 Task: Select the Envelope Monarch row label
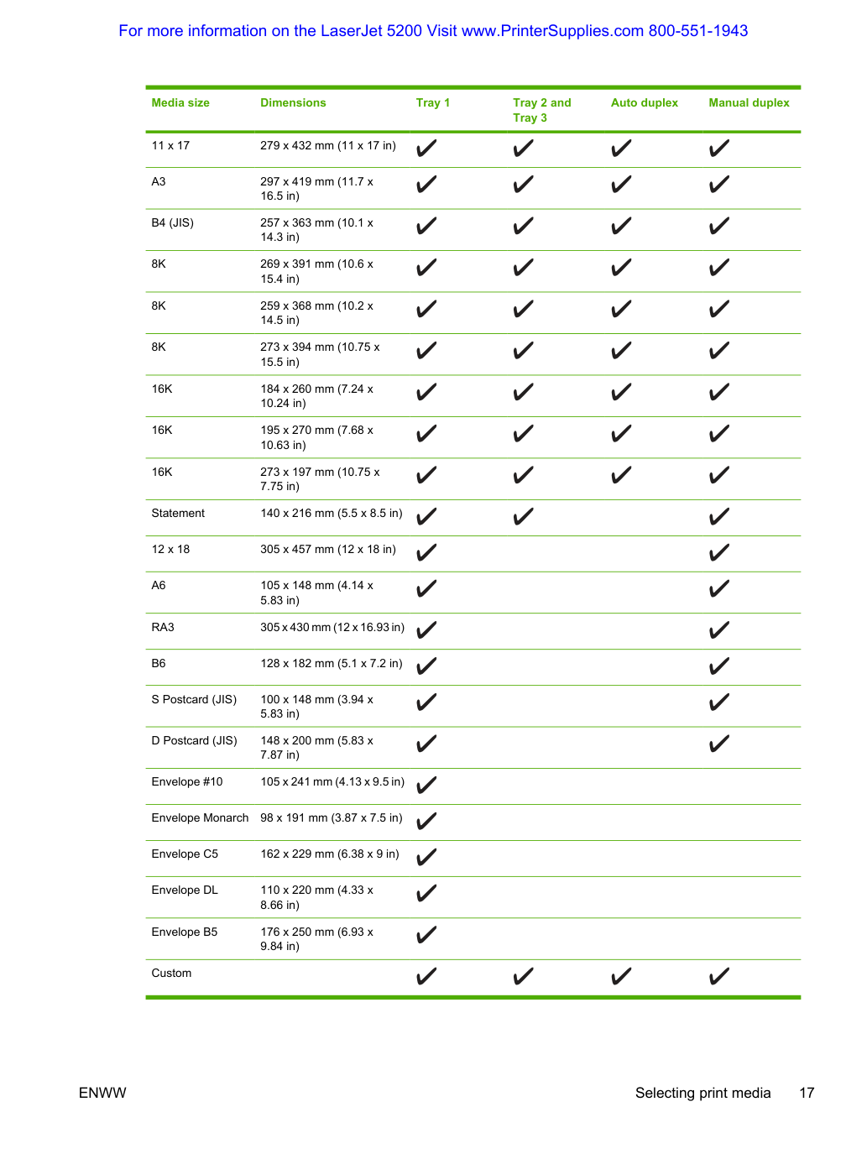200,817
